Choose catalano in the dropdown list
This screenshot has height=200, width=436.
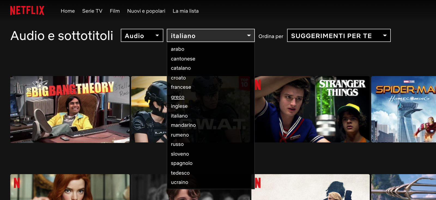[x=181, y=68]
